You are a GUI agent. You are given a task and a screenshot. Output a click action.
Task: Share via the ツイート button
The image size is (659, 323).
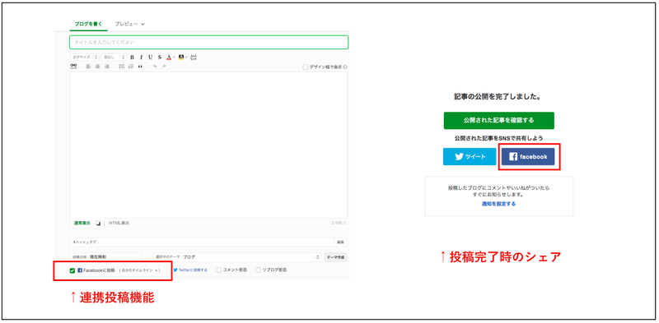click(470, 156)
